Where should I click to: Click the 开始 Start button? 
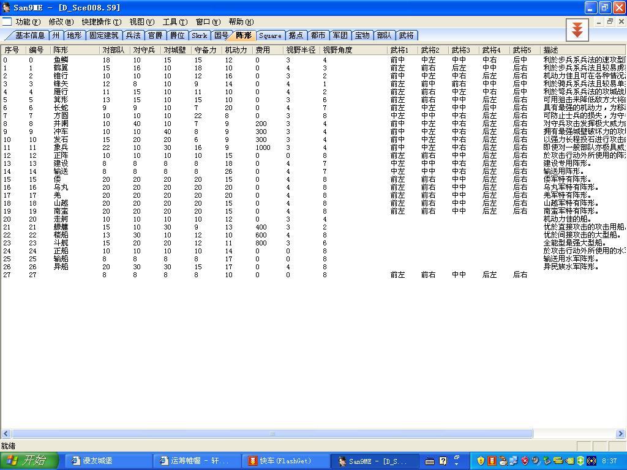click(29, 461)
